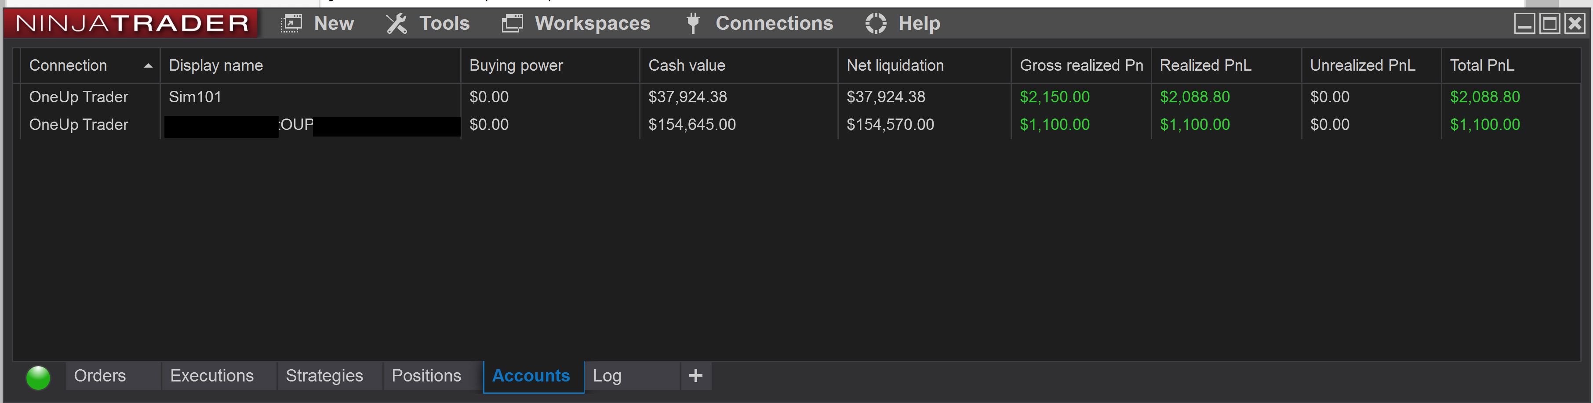Add a new tab with plus icon
The width and height of the screenshot is (1593, 403).
pos(696,376)
